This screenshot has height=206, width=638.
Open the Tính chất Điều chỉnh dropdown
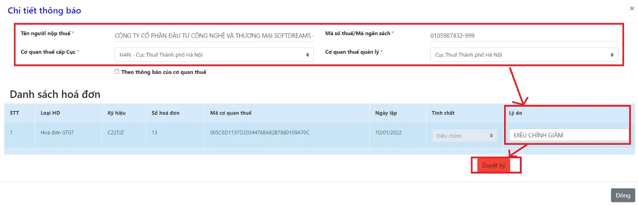point(465,135)
